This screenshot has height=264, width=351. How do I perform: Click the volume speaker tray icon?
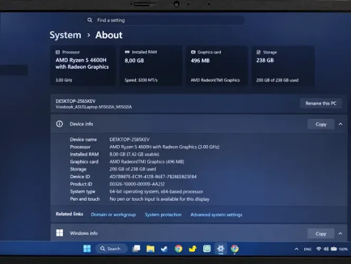point(326,249)
